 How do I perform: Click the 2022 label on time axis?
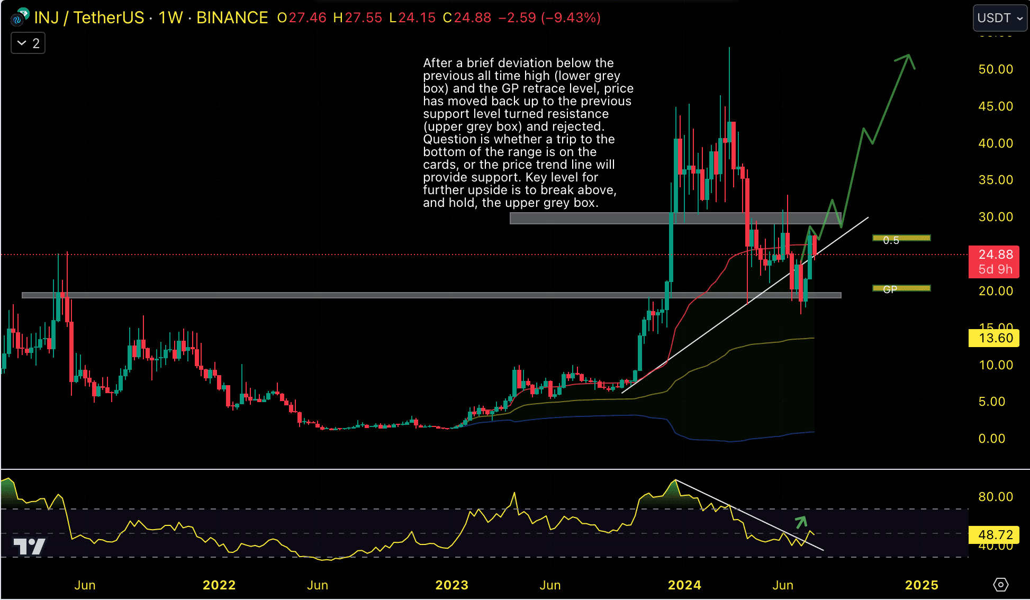pos(219,585)
